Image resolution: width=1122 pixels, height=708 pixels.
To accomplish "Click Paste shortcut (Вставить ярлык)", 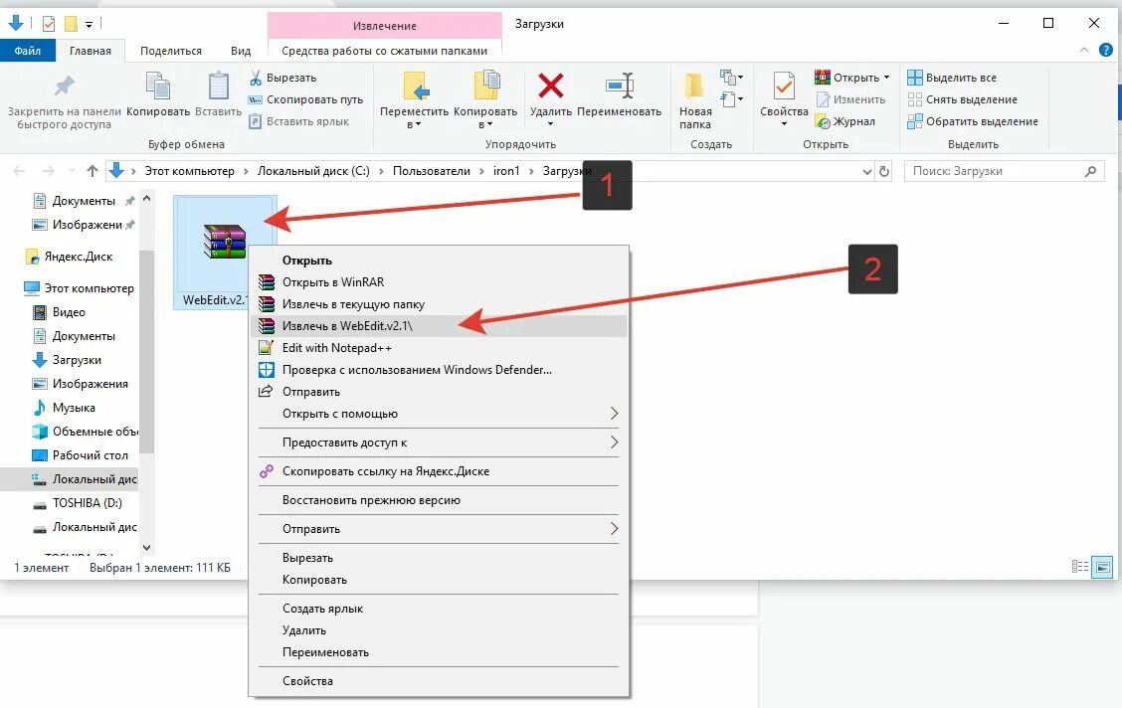I will [299, 121].
